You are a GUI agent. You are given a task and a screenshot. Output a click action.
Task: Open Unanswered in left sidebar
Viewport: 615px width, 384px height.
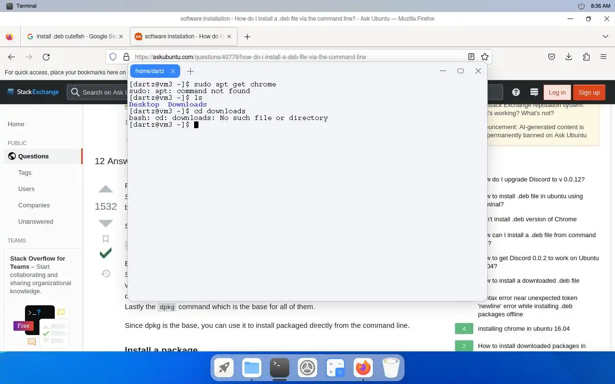point(36,221)
